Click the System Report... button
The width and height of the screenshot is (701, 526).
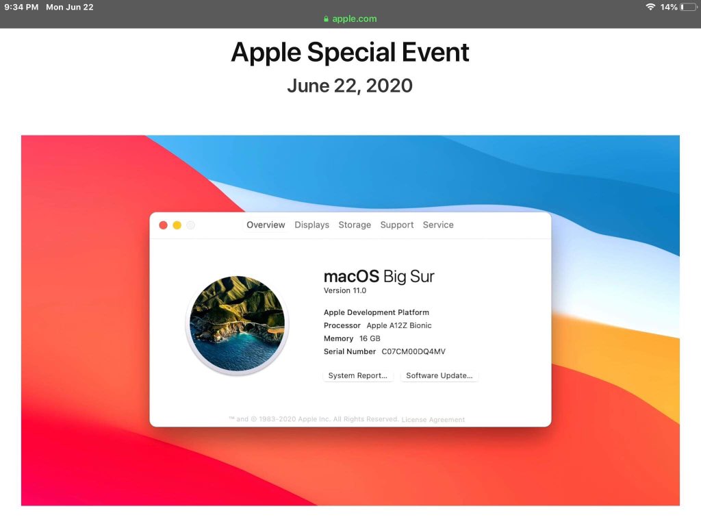(357, 376)
